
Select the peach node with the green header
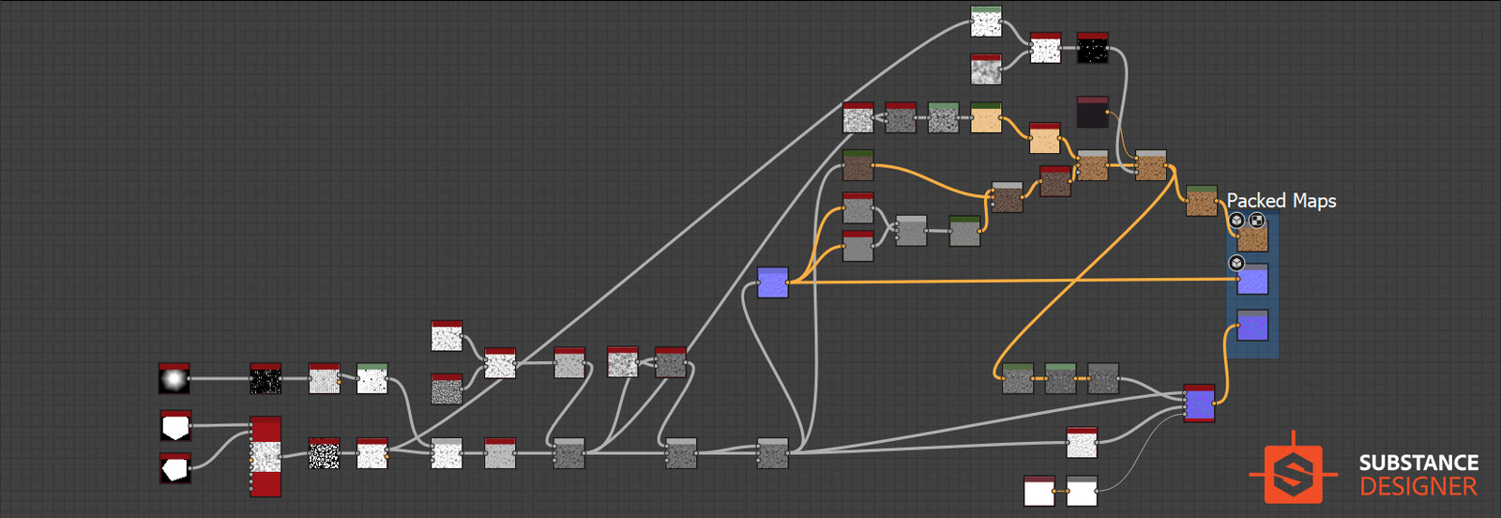click(986, 117)
